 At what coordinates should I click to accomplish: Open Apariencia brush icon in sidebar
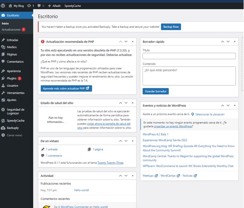pyautogui.click(x=4, y=71)
